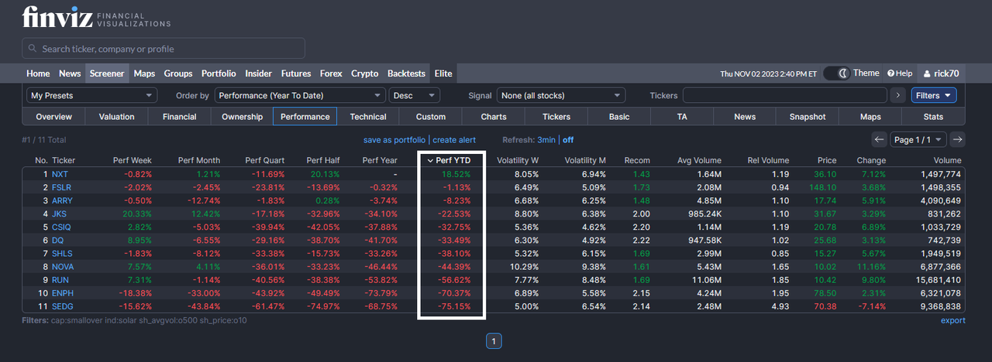The width and height of the screenshot is (992, 362).
Task: Open the JKS ticker link
Action: pos(59,213)
